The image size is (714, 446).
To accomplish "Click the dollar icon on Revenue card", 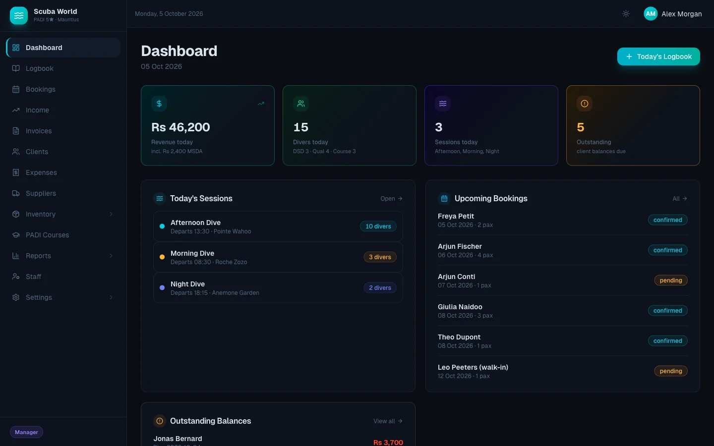I will (x=159, y=104).
